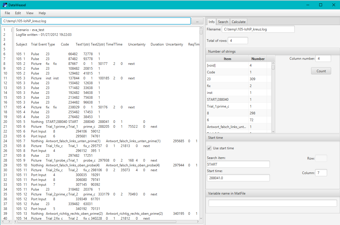
Task: Click the Search item field containing START
Action: (x=238, y=164)
